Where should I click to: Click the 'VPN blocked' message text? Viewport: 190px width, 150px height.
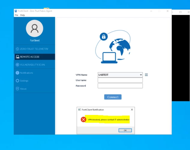[x=108, y=119]
